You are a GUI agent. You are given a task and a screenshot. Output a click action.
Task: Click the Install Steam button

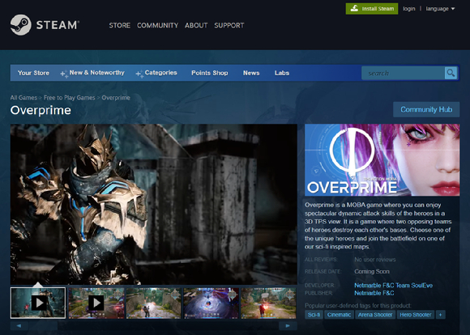click(372, 9)
